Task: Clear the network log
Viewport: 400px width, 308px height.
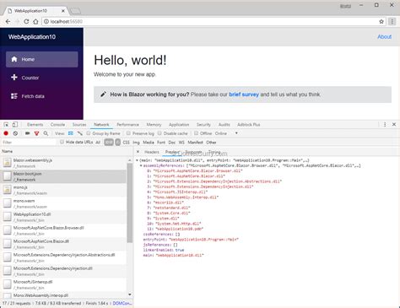Action: [15, 133]
